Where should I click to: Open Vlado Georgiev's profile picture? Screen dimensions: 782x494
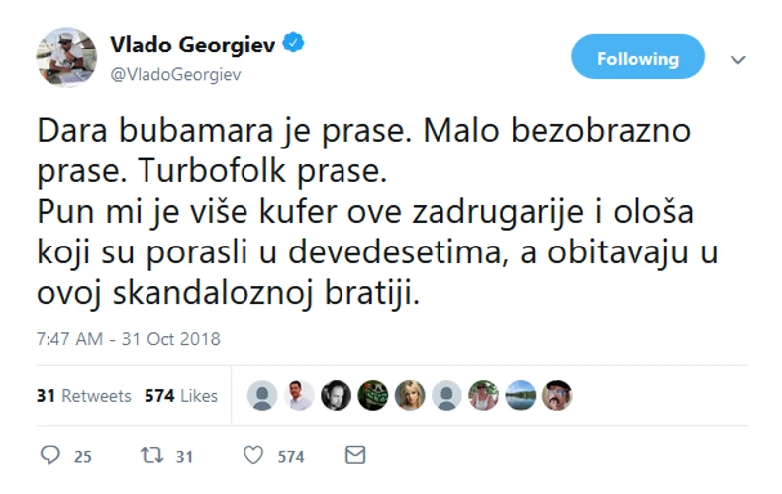coord(66,57)
